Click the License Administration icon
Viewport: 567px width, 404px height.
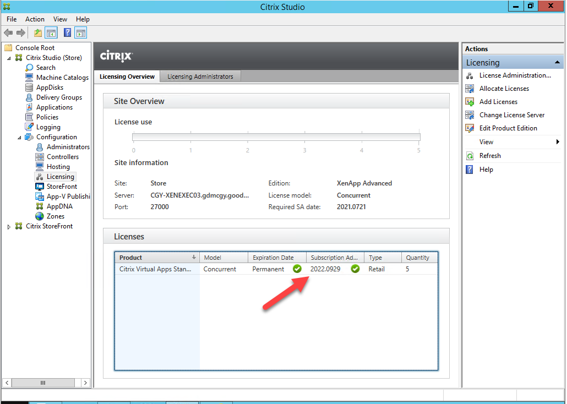[470, 75]
